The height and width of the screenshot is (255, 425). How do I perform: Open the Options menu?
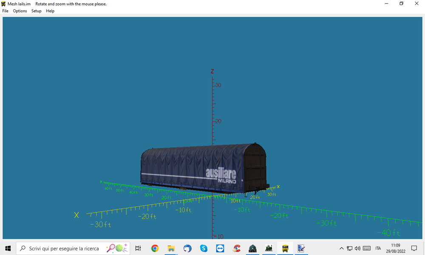[20, 11]
